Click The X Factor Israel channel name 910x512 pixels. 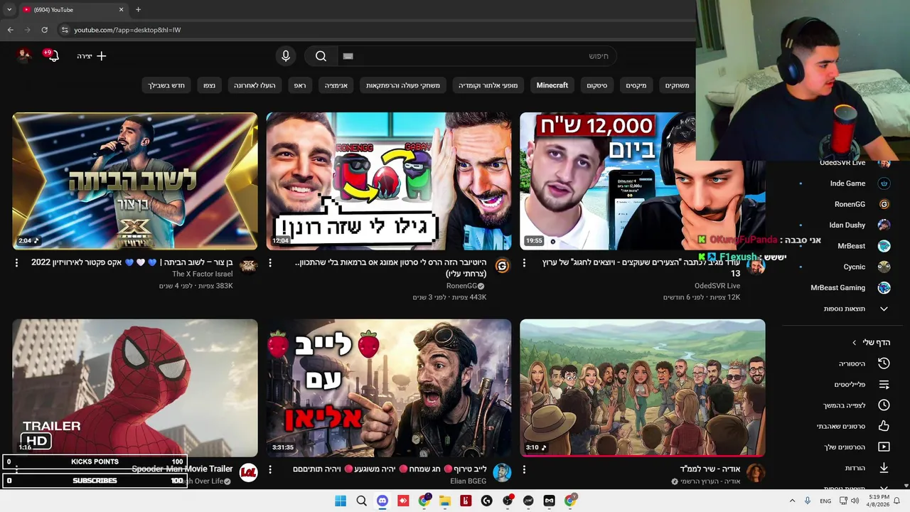[202, 274]
